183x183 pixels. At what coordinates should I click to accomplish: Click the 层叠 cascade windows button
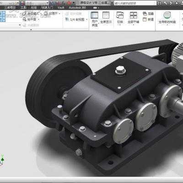148,14
